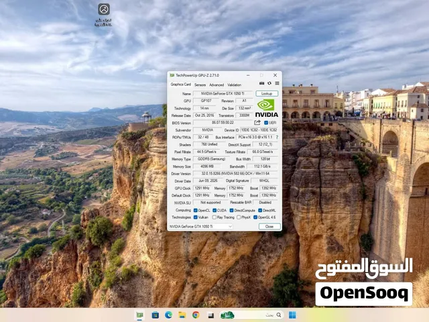Viewport: 429px width, 322px height.
Task: Click the BIOS Version field 86.07.59.00.22
Action: click(x=223, y=123)
